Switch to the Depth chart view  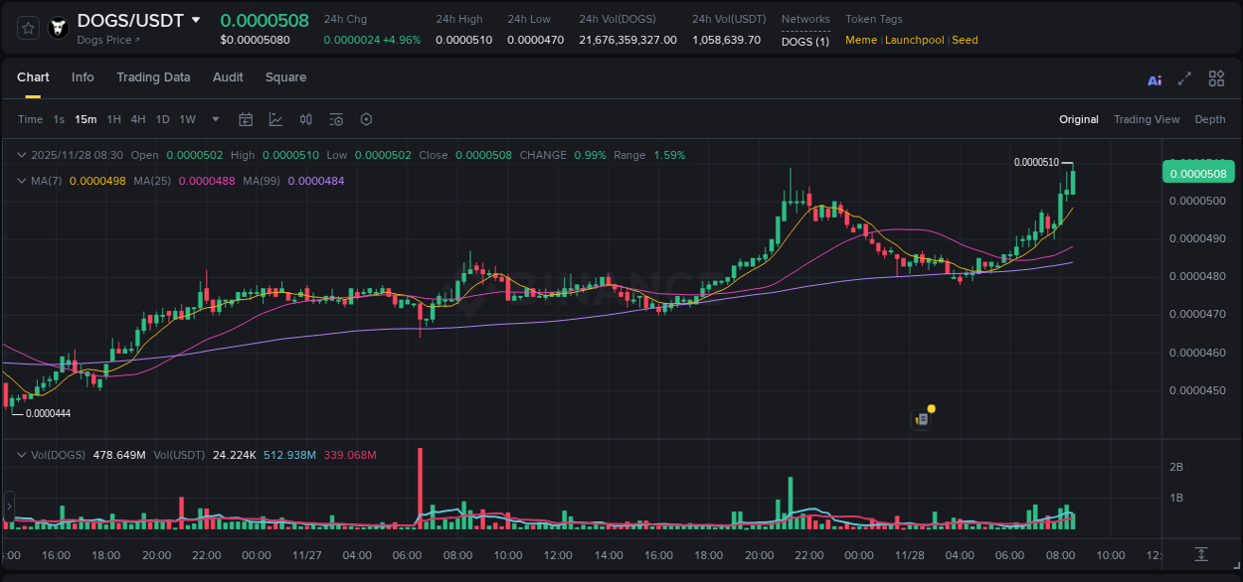(x=1209, y=118)
